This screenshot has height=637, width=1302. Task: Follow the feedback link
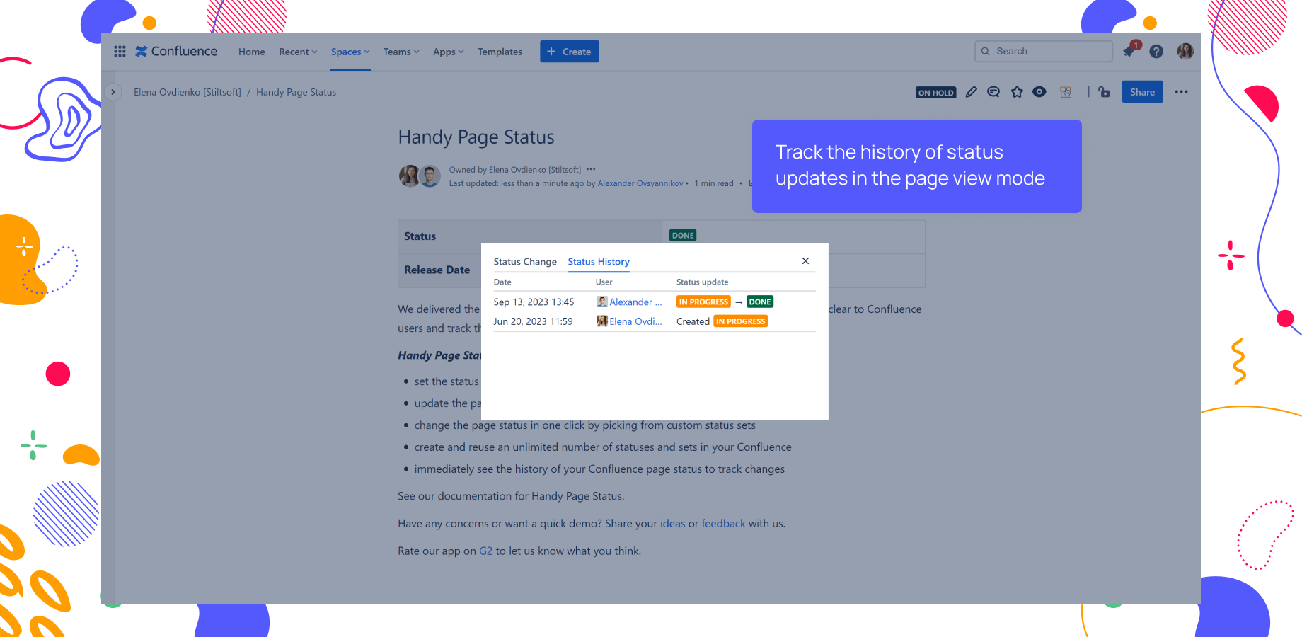tap(723, 524)
